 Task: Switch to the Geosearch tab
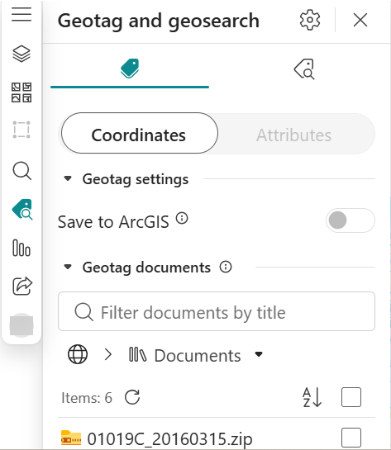(x=304, y=69)
